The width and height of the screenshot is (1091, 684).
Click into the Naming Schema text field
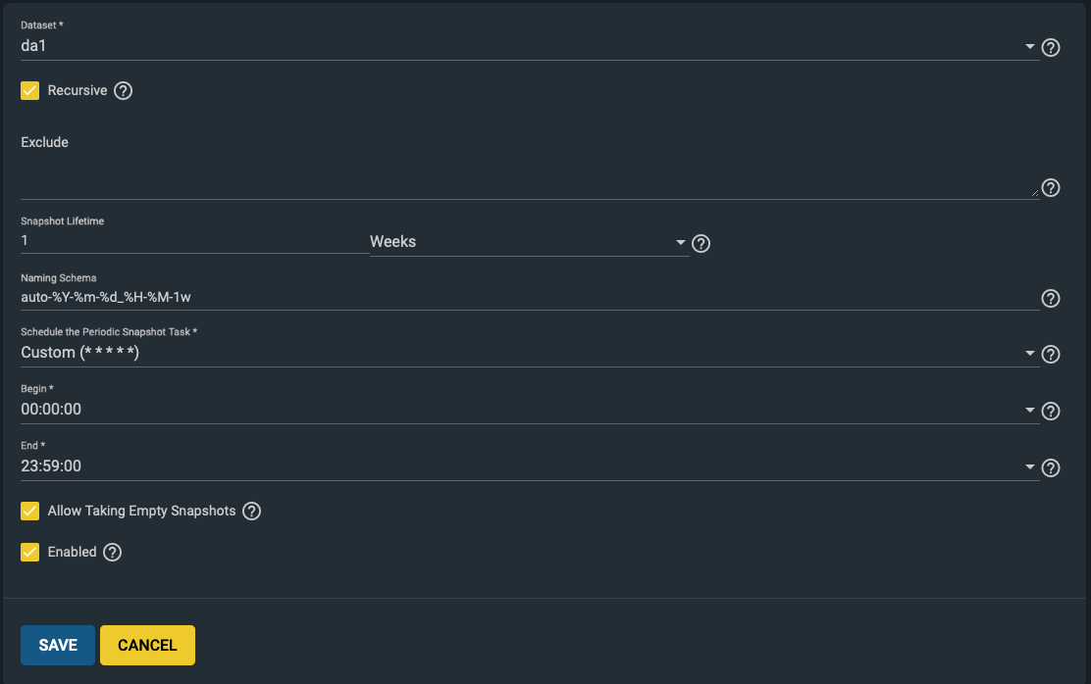tap(530, 296)
